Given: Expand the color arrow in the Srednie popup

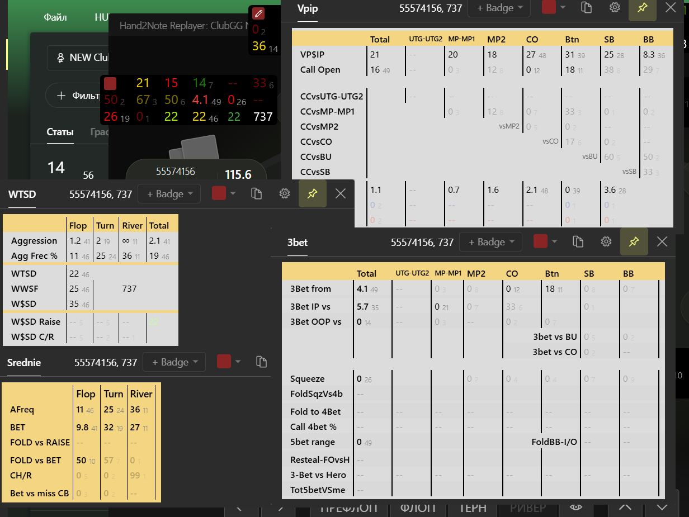Looking at the screenshot, I should [238, 362].
